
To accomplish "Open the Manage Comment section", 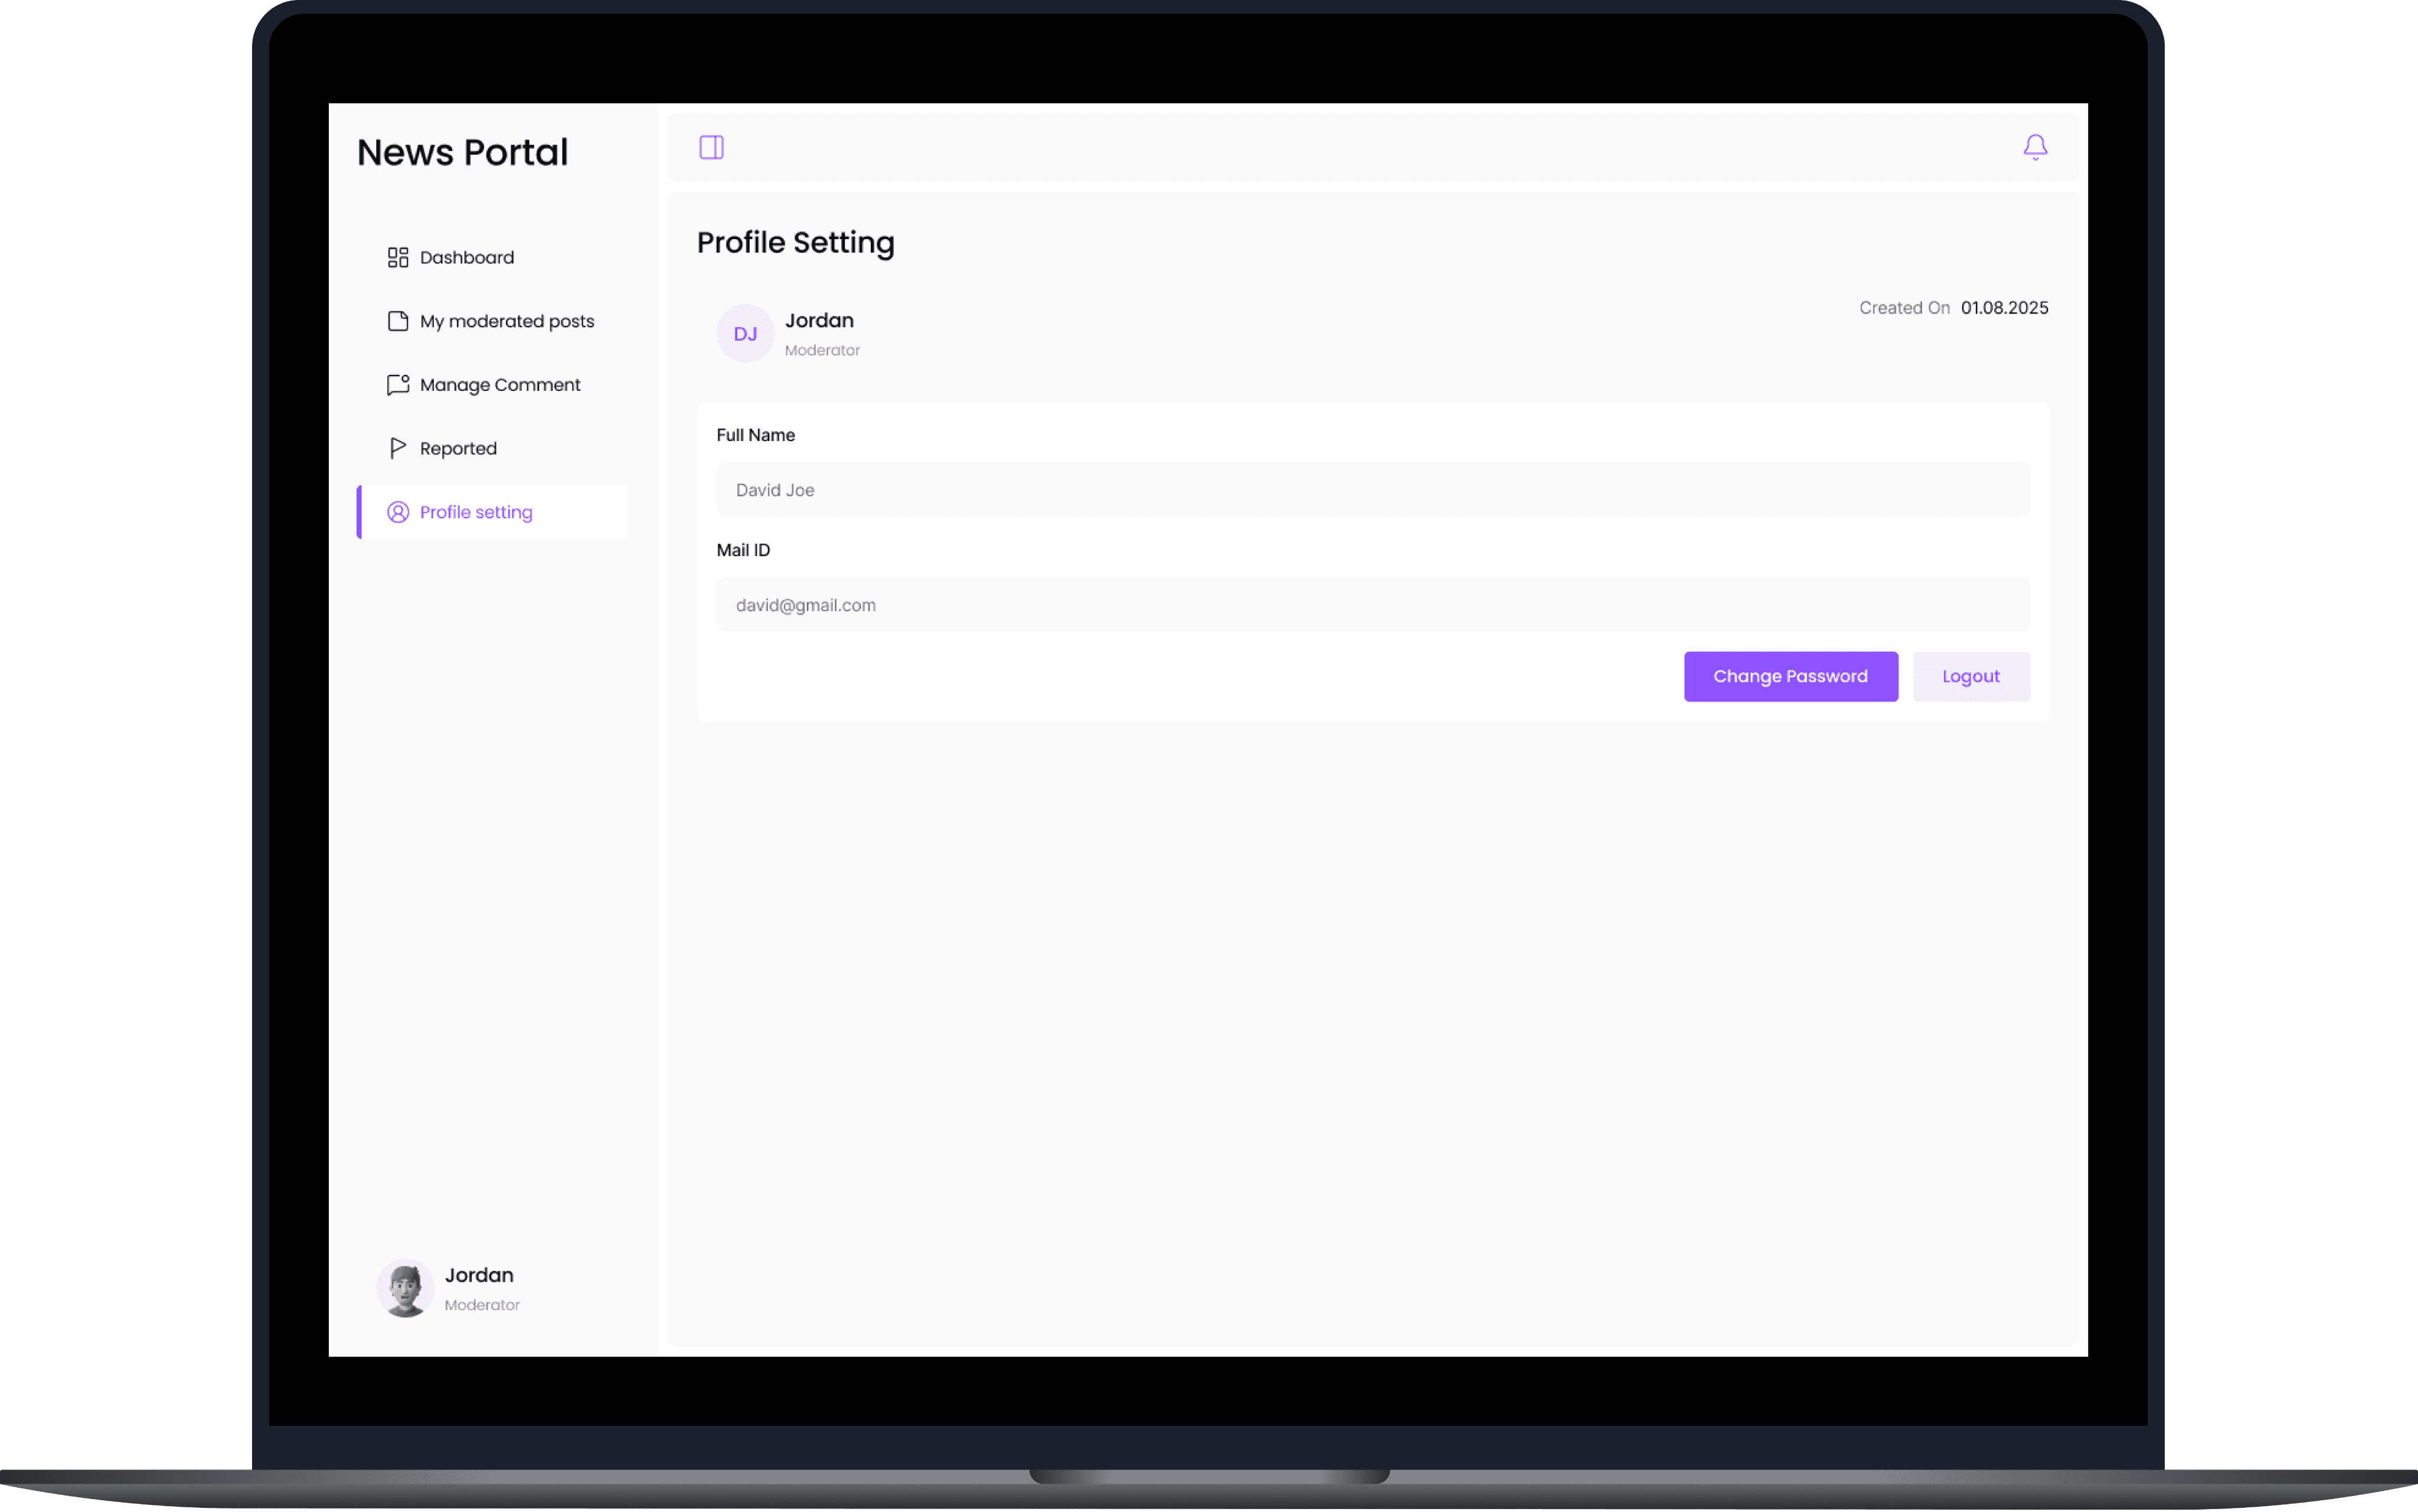I will coord(500,385).
